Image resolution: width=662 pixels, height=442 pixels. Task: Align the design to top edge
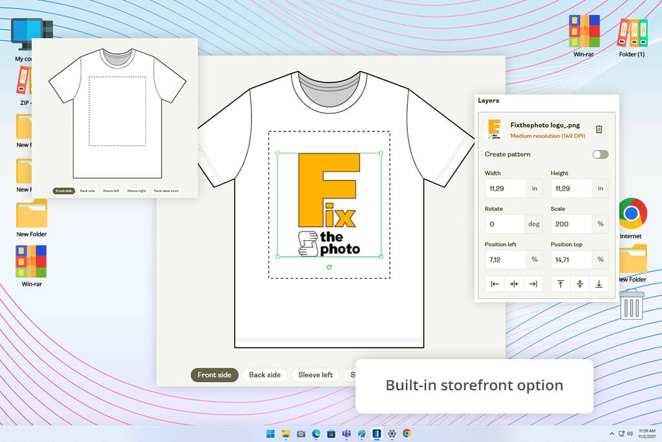pos(561,284)
